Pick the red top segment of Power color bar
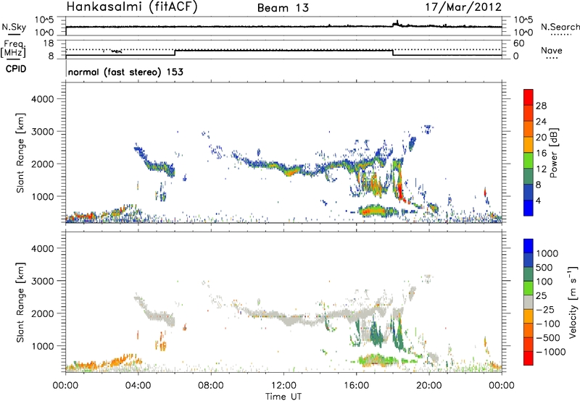The image size is (580, 401). 529,97
